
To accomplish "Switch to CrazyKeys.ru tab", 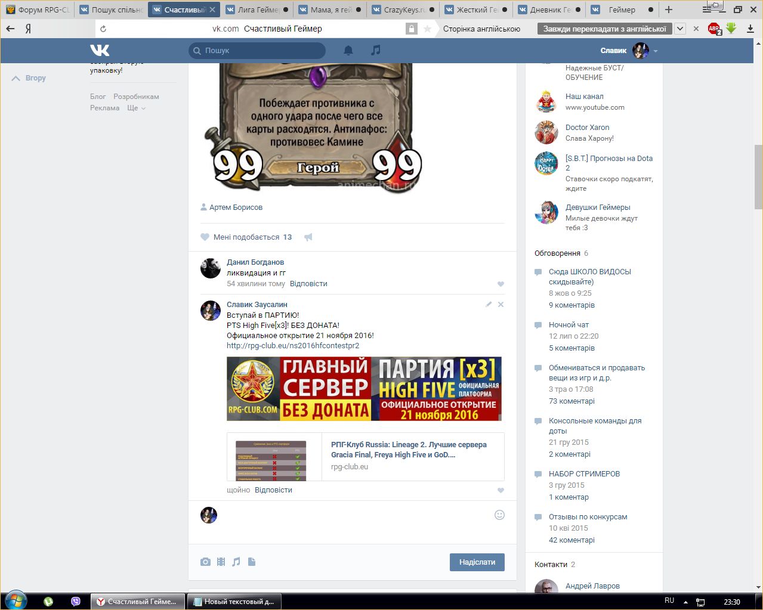I will click(403, 10).
